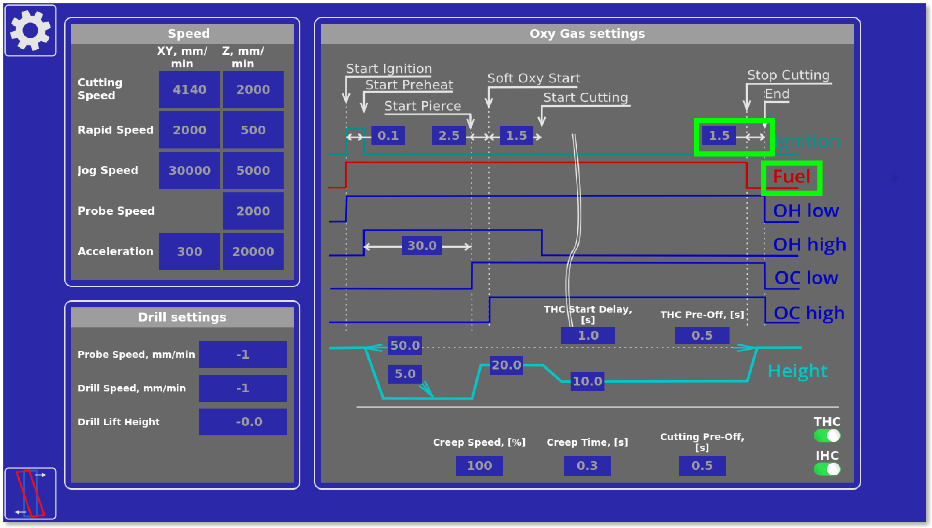Click the Jog Speed XY value 30000
932x528 pixels.
(189, 170)
